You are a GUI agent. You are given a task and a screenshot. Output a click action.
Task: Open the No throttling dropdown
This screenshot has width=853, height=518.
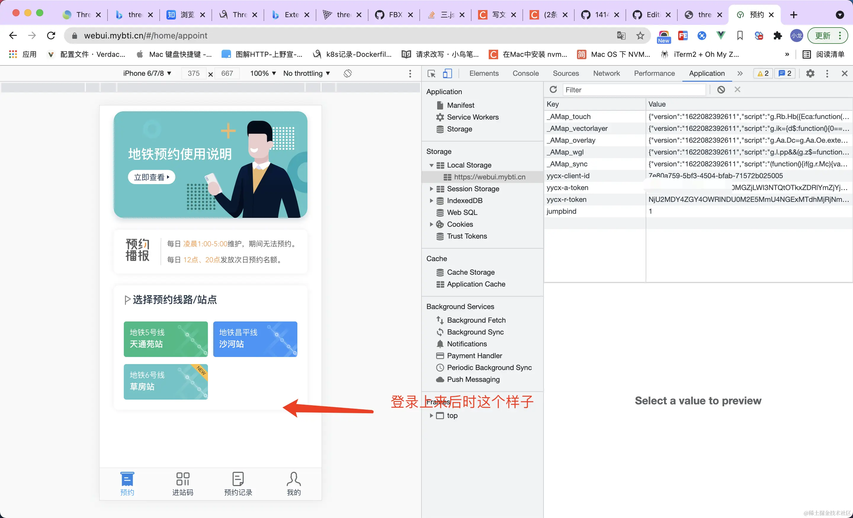pos(306,73)
